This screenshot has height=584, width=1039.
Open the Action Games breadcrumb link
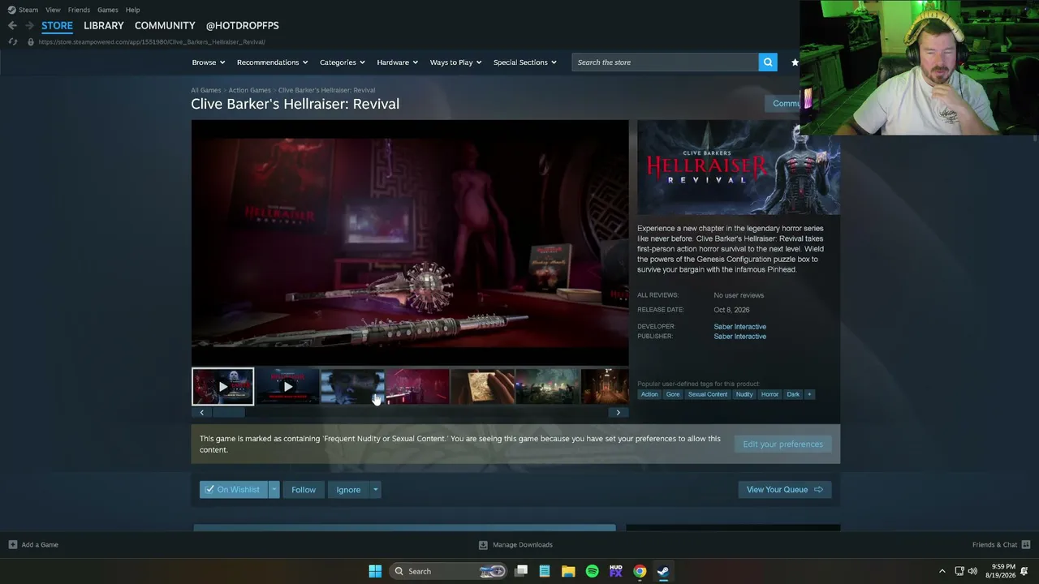click(249, 90)
